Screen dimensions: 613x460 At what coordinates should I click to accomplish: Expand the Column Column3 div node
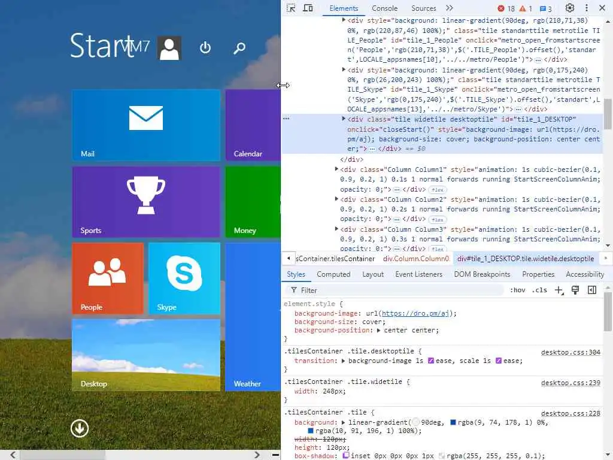[336, 229]
